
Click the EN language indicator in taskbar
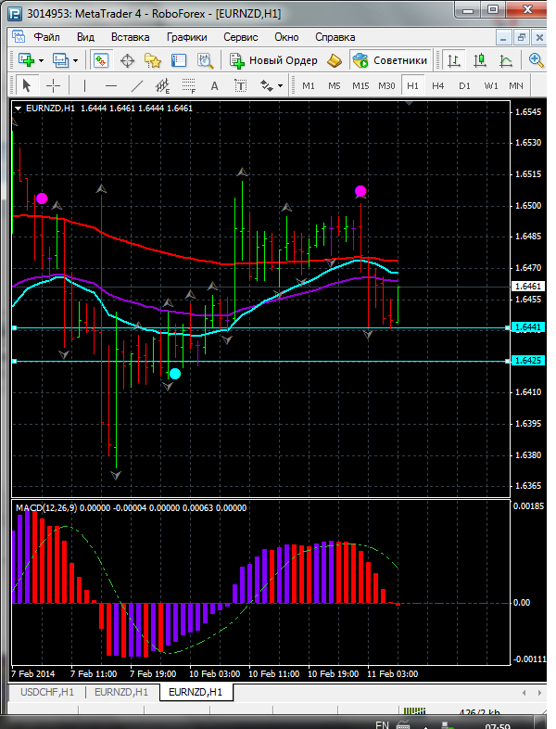point(382,724)
